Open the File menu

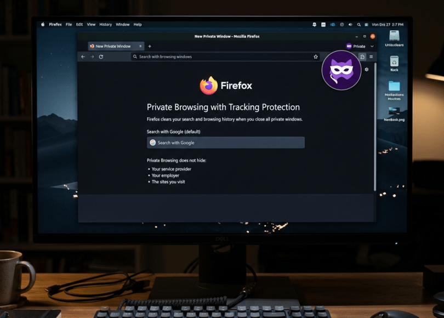69,24
